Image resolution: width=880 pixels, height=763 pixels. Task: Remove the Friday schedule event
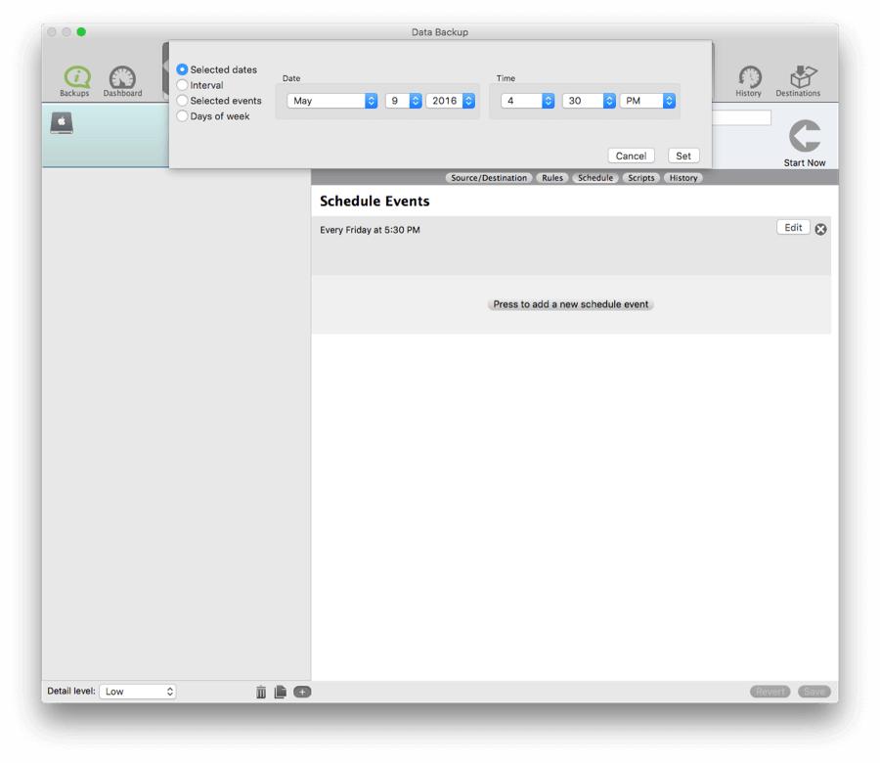coord(820,228)
